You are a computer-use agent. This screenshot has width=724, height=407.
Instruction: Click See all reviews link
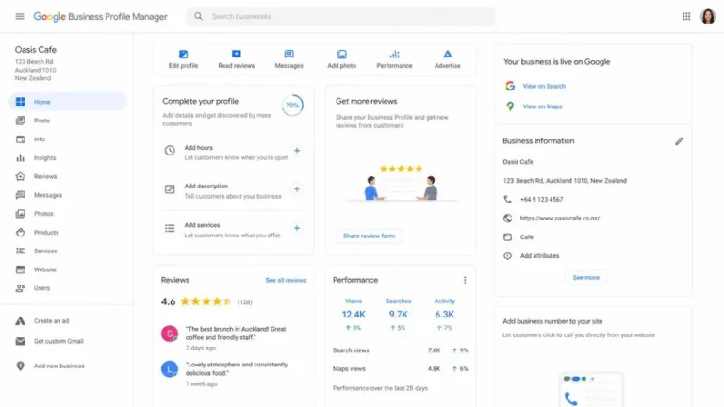click(x=286, y=280)
